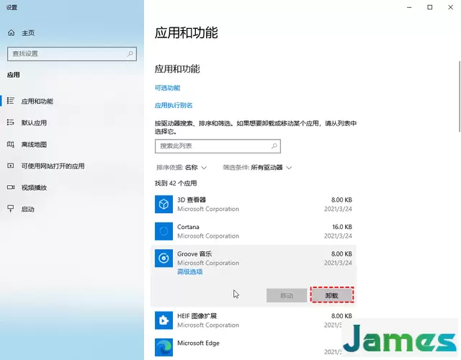Click the magnifier icon in 查找设置 box
461x360 pixels.
(x=130, y=54)
